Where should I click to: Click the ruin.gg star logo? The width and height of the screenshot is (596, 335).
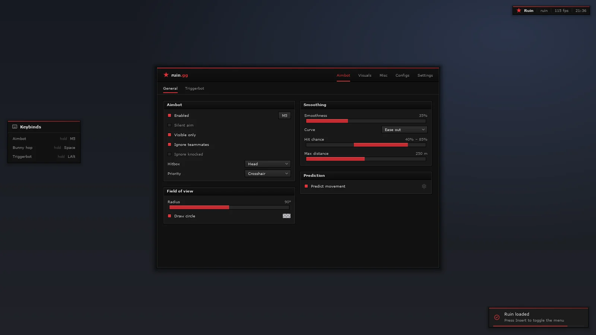point(166,75)
